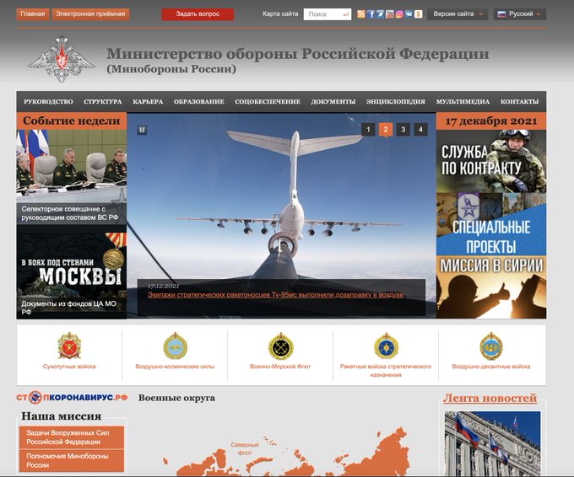Open the Служба по контракту banner
Screen dimensions: 574x477
coord(491,161)
